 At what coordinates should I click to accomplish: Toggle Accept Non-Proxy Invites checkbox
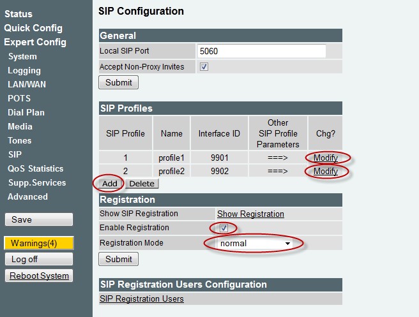tap(204, 67)
